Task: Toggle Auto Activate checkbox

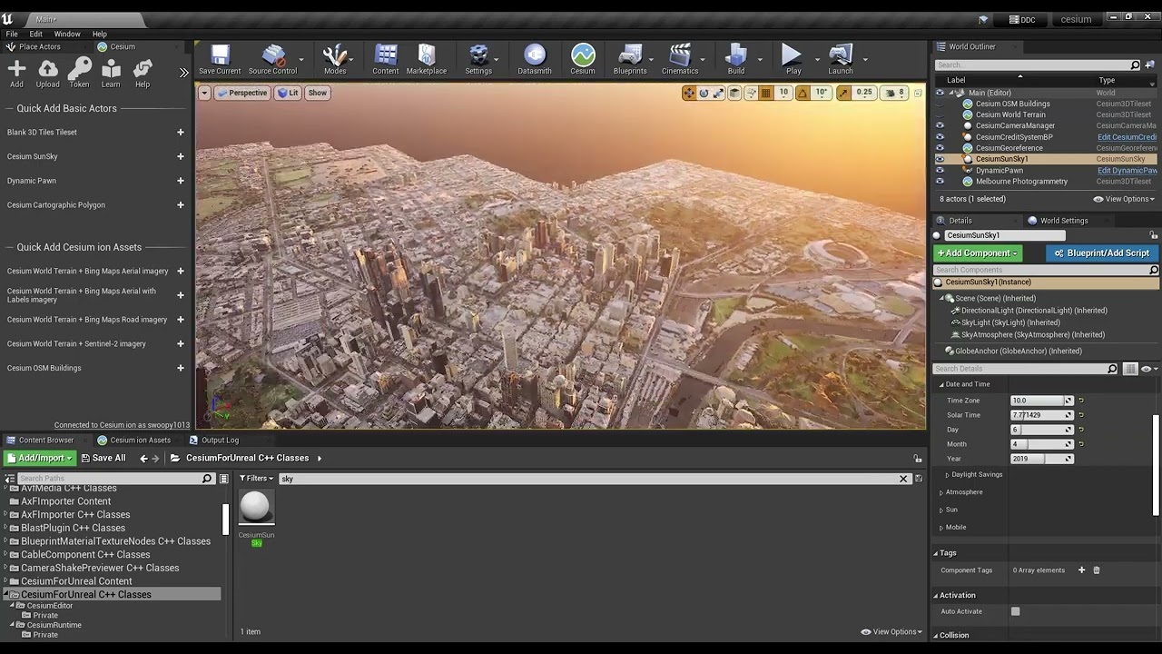Action: click(x=1015, y=611)
